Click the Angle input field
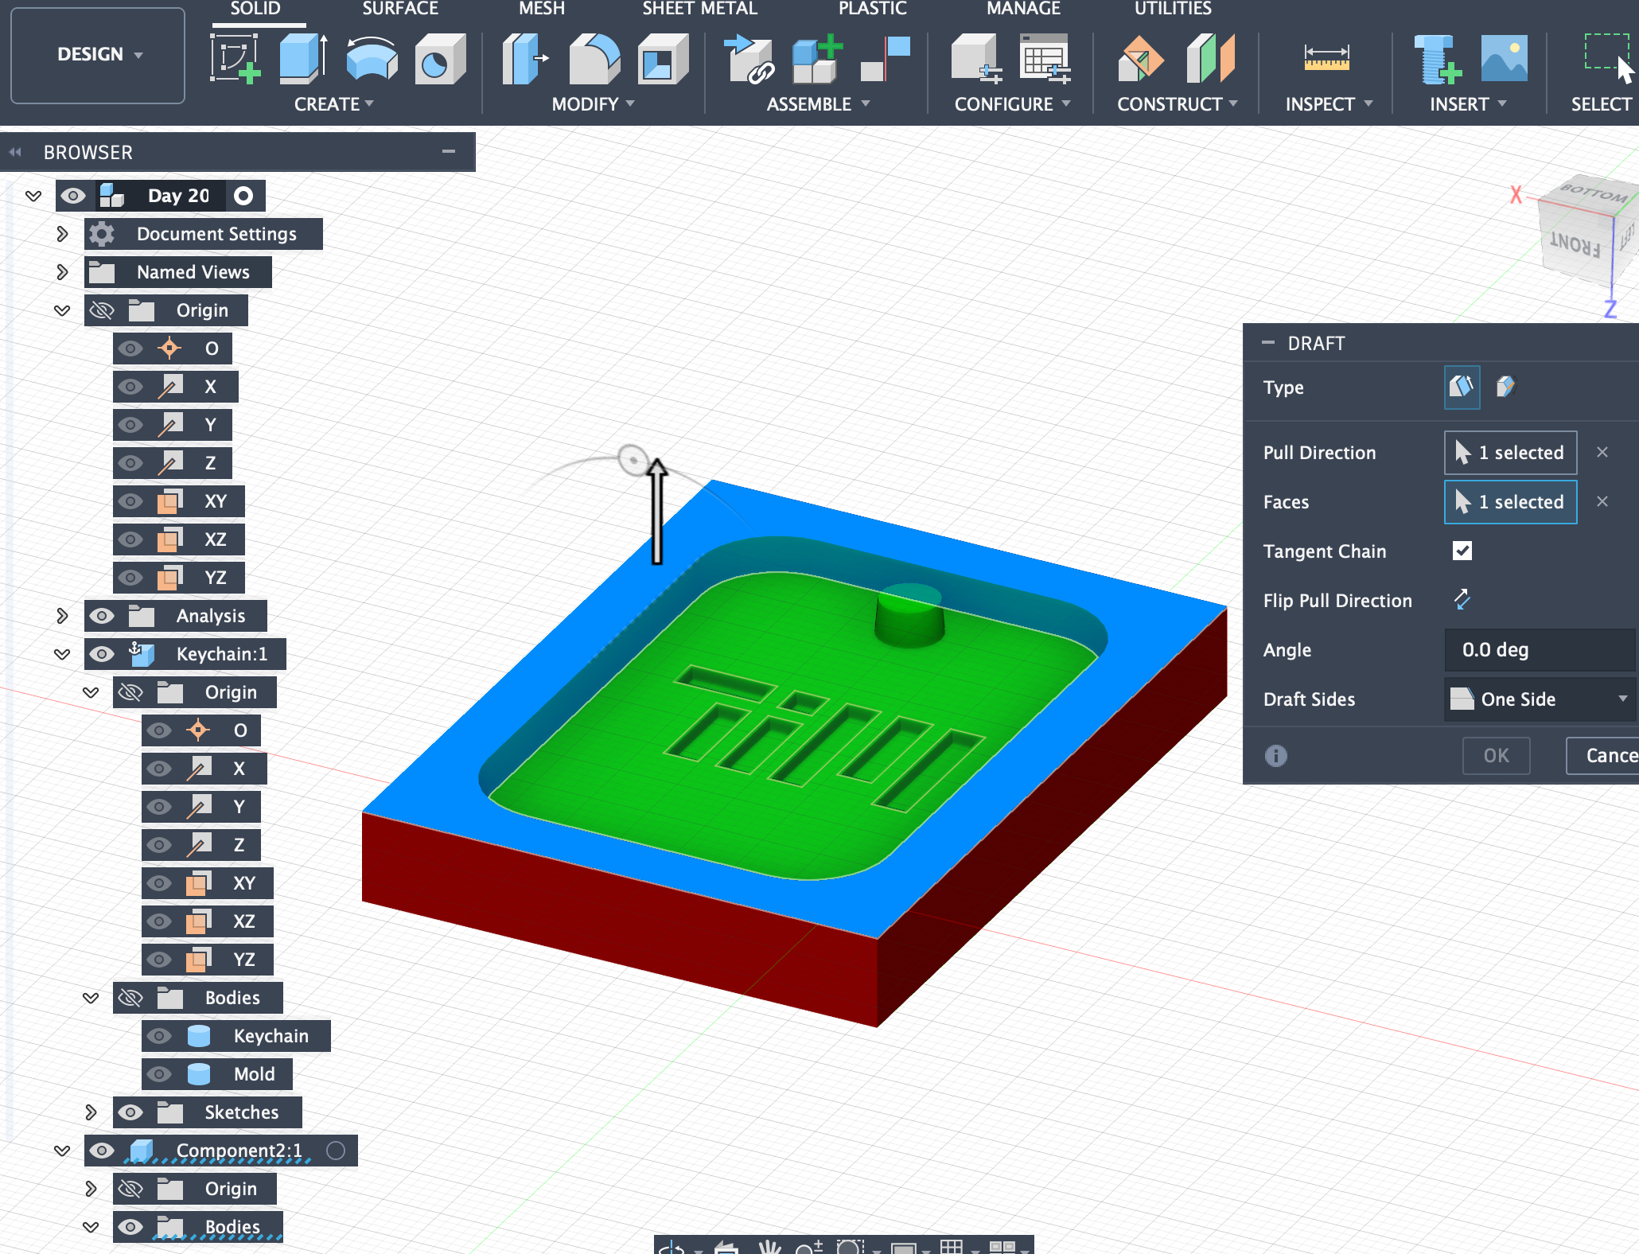Image resolution: width=1639 pixels, height=1254 pixels. click(1539, 650)
